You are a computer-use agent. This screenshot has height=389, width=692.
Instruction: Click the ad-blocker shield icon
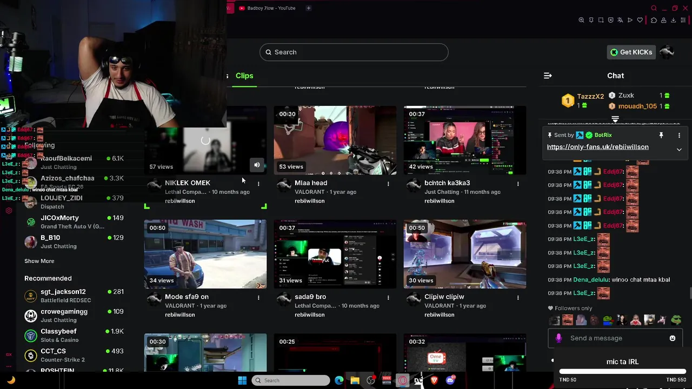click(x=610, y=20)
